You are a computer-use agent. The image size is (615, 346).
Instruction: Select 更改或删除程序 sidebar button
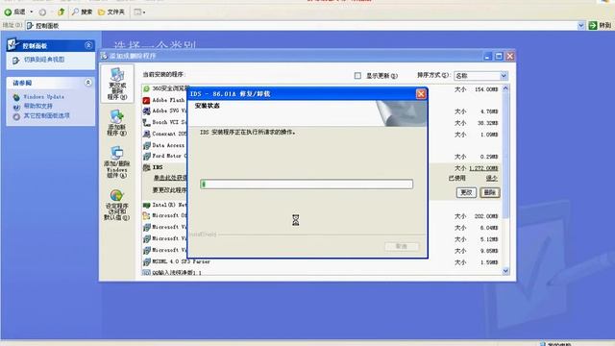117,84
